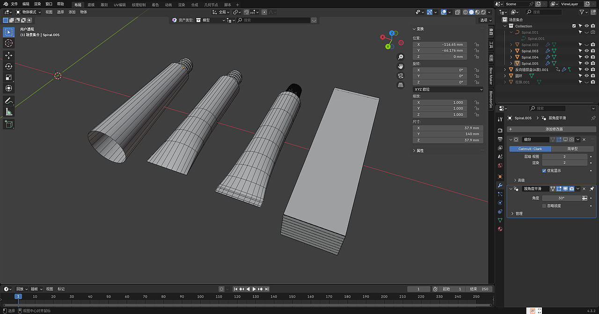599x314 pixels.
Task: Click the 角度 30° value field
Action: tap(561, 198)
